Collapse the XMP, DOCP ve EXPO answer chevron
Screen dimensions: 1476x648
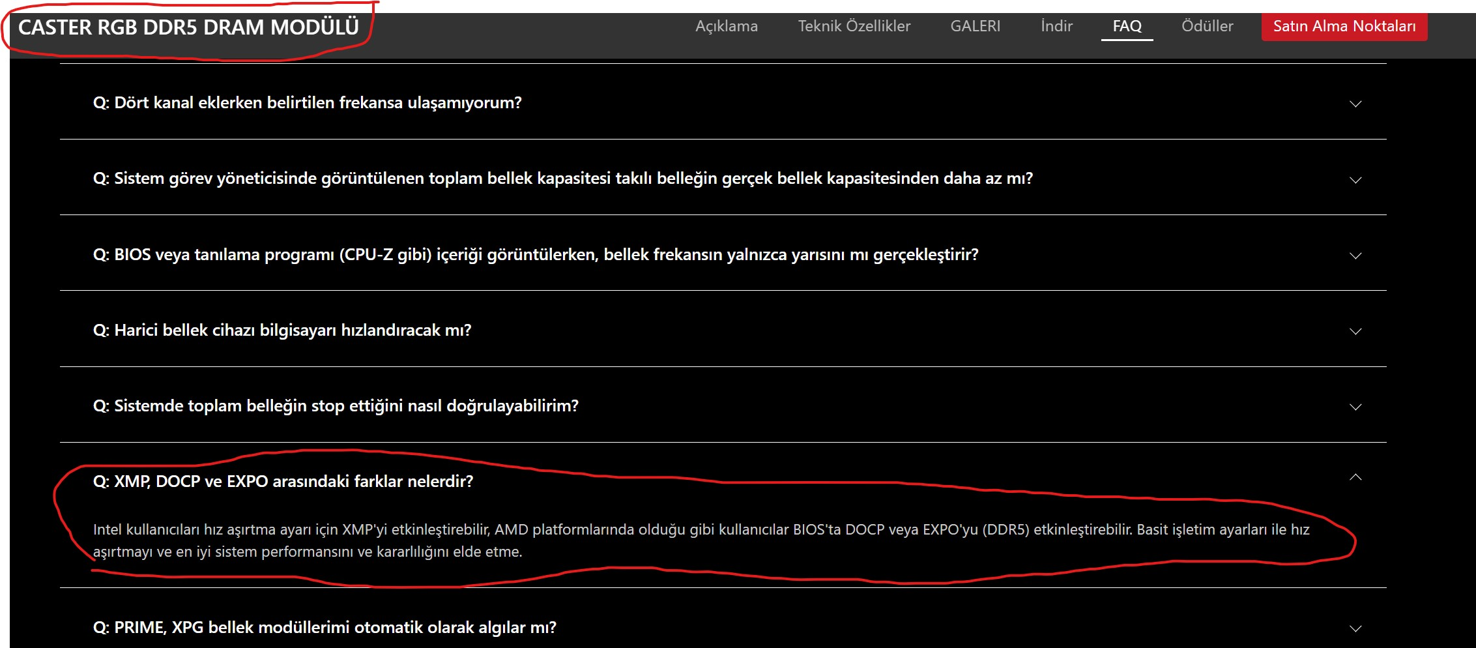pyautogui.click(x=1355, y=477)
